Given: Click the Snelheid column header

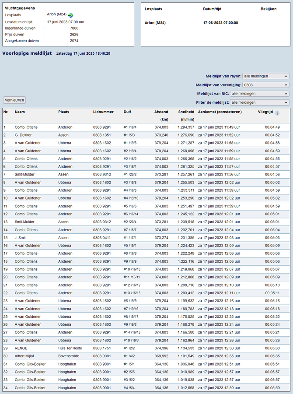Looking at the screenshot, I should pos(186,112).
